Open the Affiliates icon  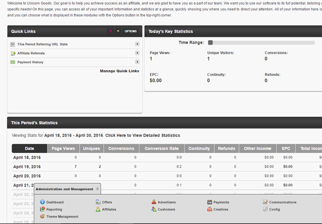98,209
